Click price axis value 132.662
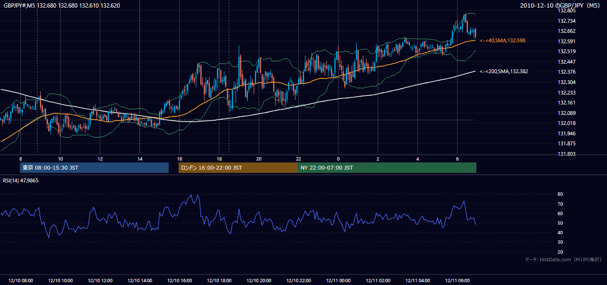The width and height of the screenshot is (607, 285). coord(566,31)
